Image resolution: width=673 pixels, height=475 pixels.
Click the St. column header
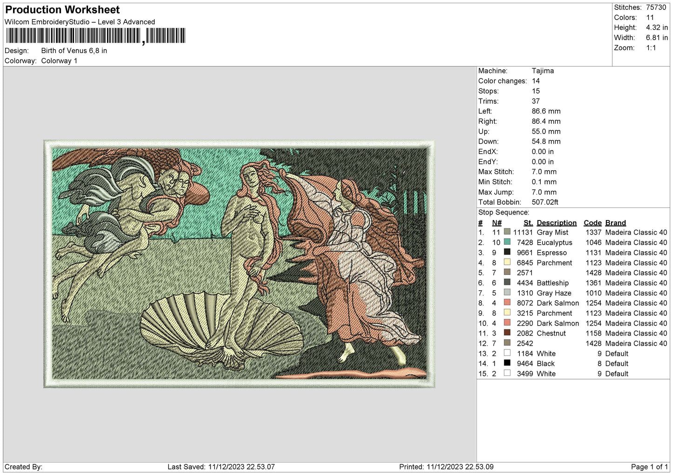tap(528, 223)
